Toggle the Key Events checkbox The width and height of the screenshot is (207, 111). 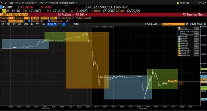pyautogui.click(x=77, y=18)
